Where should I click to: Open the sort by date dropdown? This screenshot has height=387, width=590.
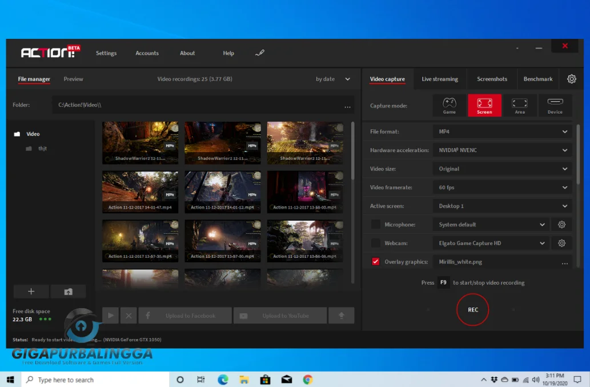332,79
